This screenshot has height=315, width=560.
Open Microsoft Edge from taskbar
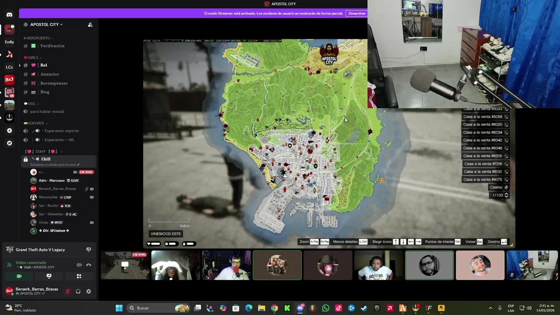click(248, 308)
